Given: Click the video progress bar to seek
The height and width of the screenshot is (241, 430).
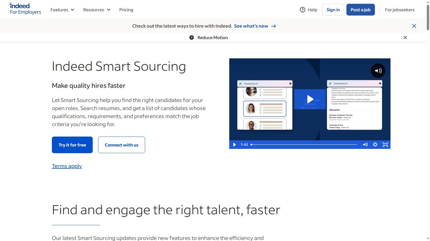Looking at the screenshot, I should pos(304,145).
